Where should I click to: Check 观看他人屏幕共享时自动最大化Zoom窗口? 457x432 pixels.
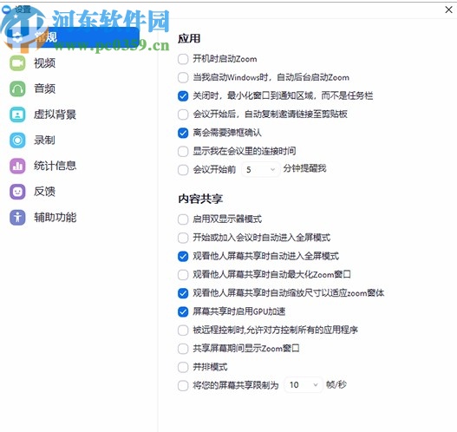(x=183, y=275)
